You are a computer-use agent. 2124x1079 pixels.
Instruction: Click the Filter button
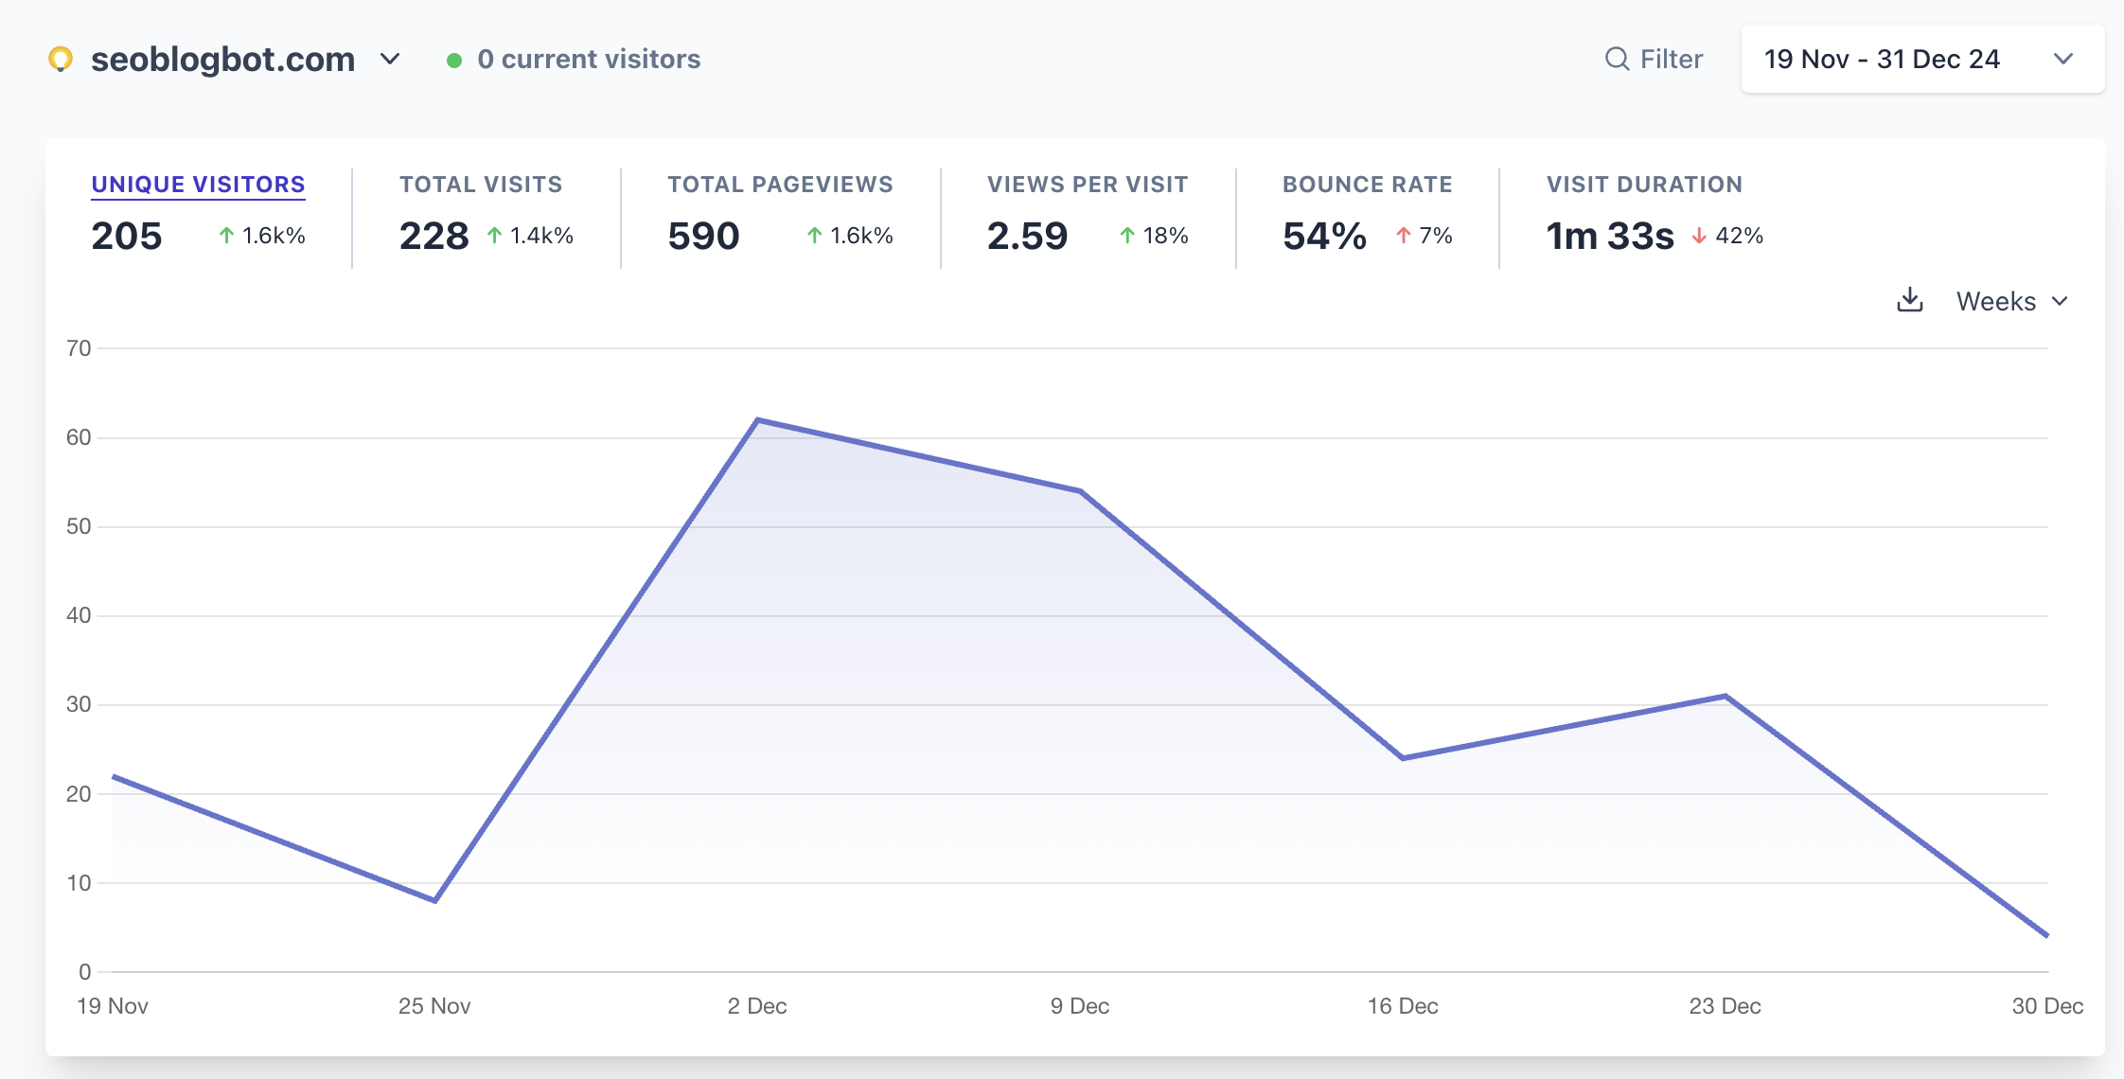(1671, 59)
